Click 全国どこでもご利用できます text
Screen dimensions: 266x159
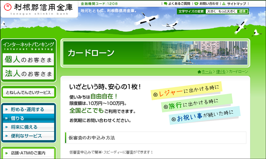pos(103,111)
